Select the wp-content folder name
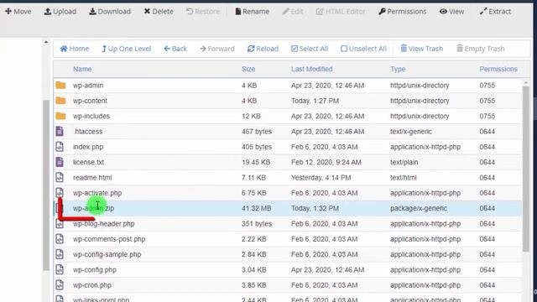The height and width of the screenshot is (302, 537). (90, 101)
